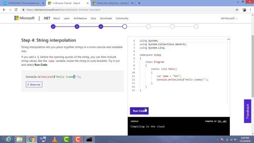Click 'class Program' code line

pyautogui.click(x=155, y=62)
